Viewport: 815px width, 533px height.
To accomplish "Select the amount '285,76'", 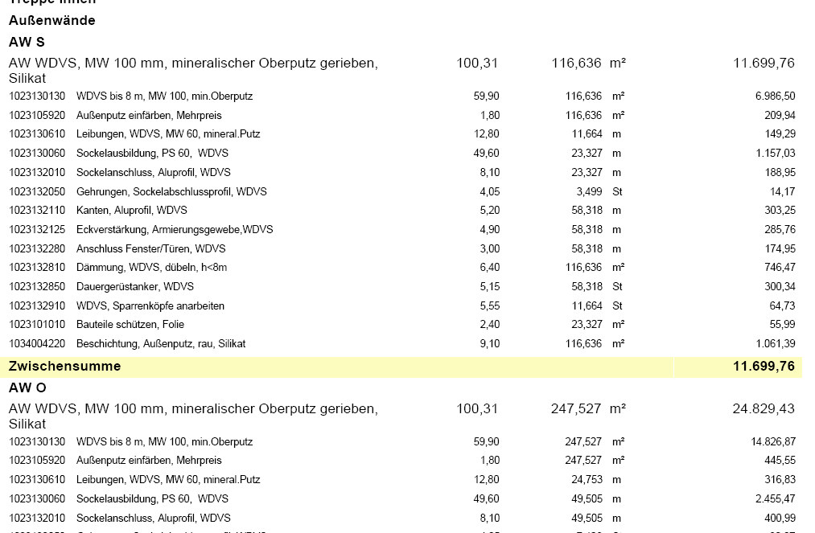I will pos(780,230).
